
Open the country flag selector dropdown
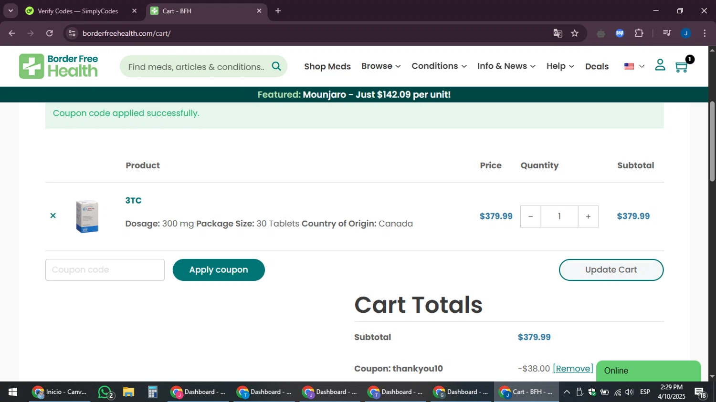click(634, 66)
